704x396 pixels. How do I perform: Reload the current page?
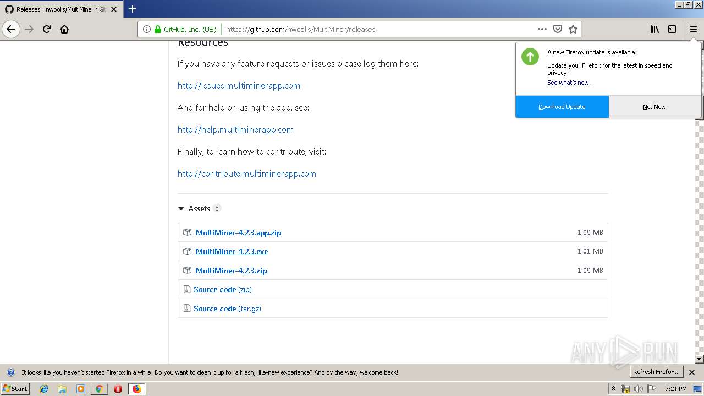coord(47,29)
